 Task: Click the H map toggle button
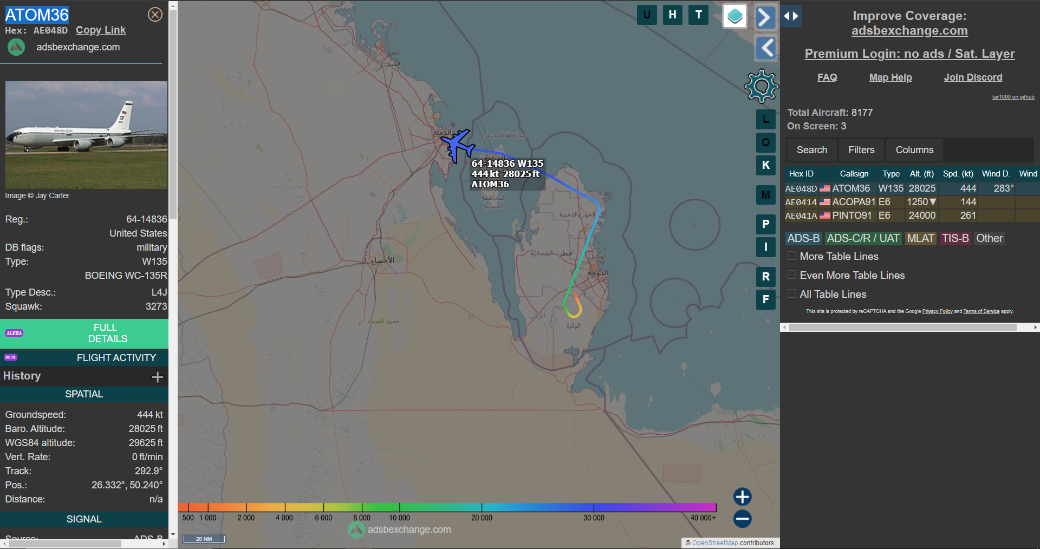click(x=672, y=15)
